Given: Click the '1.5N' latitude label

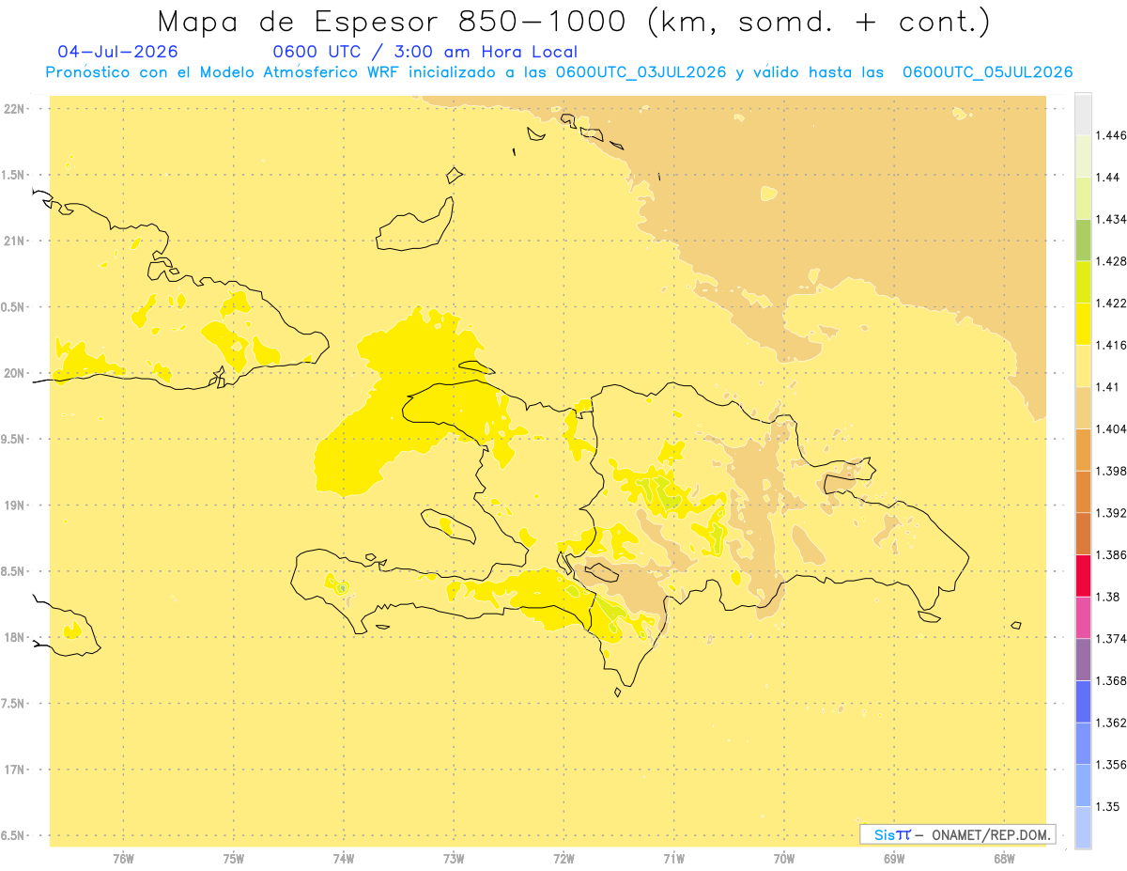Looking at the screenshot, I should click(12, 175).
